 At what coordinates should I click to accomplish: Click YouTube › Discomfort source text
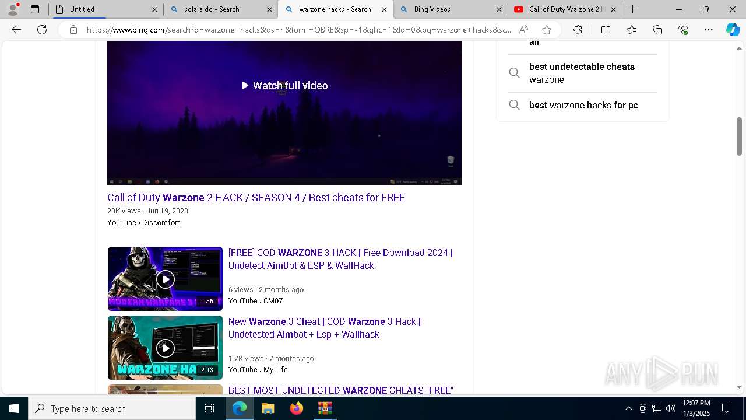point(143,223)
